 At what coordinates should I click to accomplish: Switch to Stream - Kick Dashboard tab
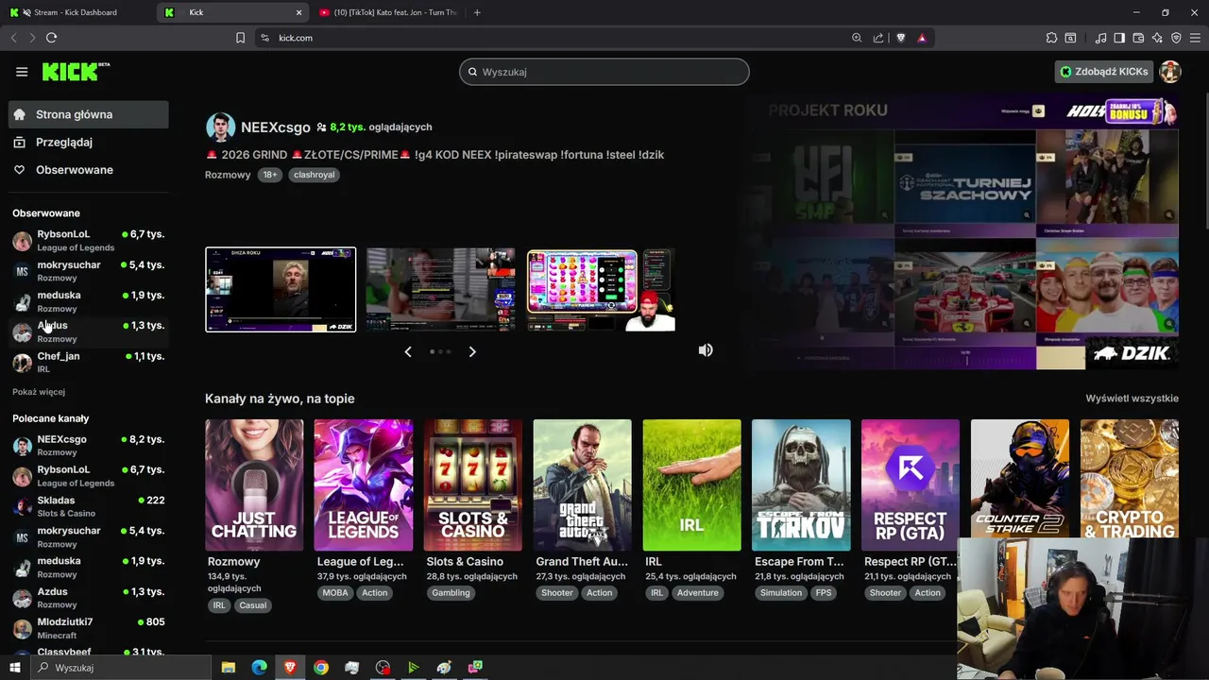pyautogui.click(x=77, y=12)
